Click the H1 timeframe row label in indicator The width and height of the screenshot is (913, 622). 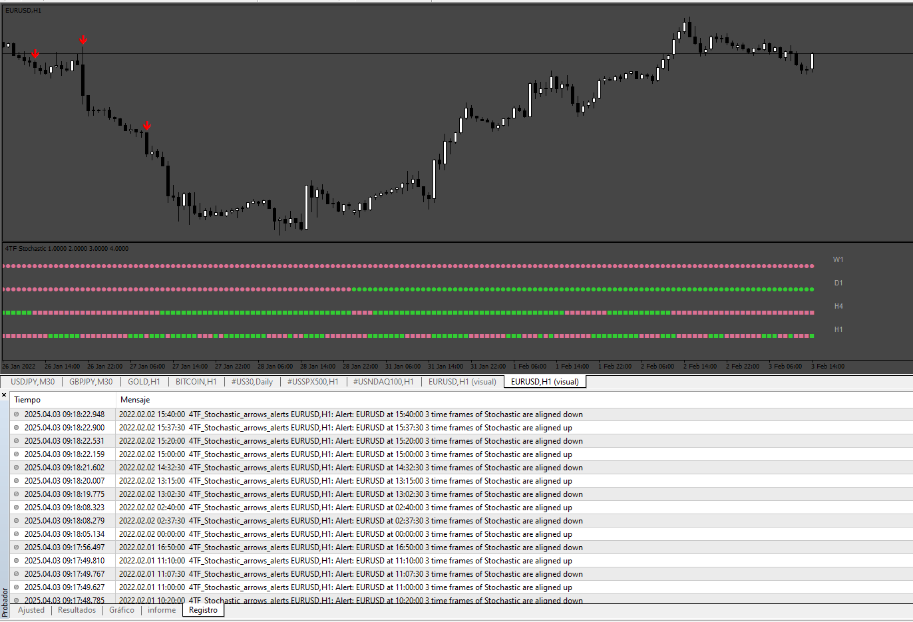pyautogui.click(x=838, y=330)
